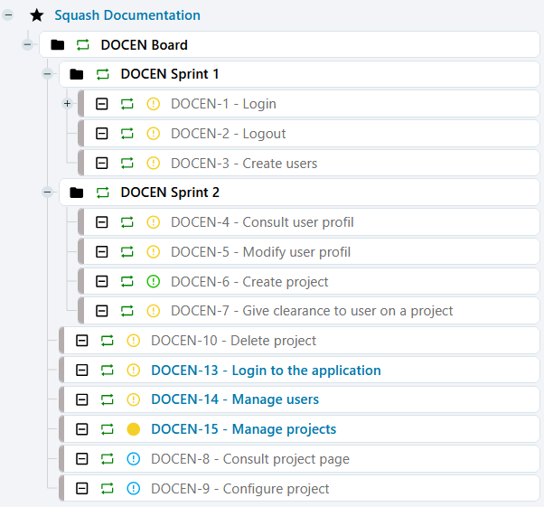Click the yellow criticality icon of DOCEN-1 Login
The width and height of the screenshot is (544, 507).
153,104
